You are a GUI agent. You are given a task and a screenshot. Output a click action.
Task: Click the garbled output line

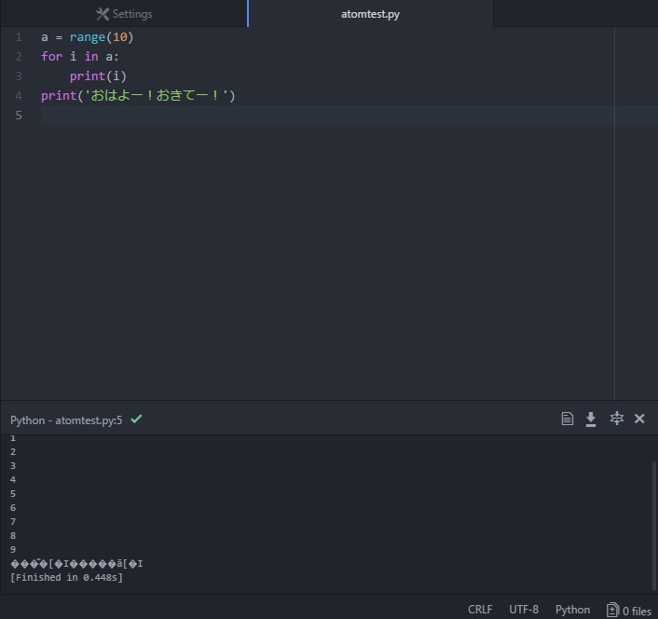(76, 564)
